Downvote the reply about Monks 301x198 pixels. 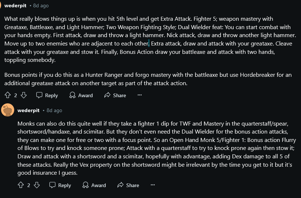pyautogui.click(x=37, y=185)
